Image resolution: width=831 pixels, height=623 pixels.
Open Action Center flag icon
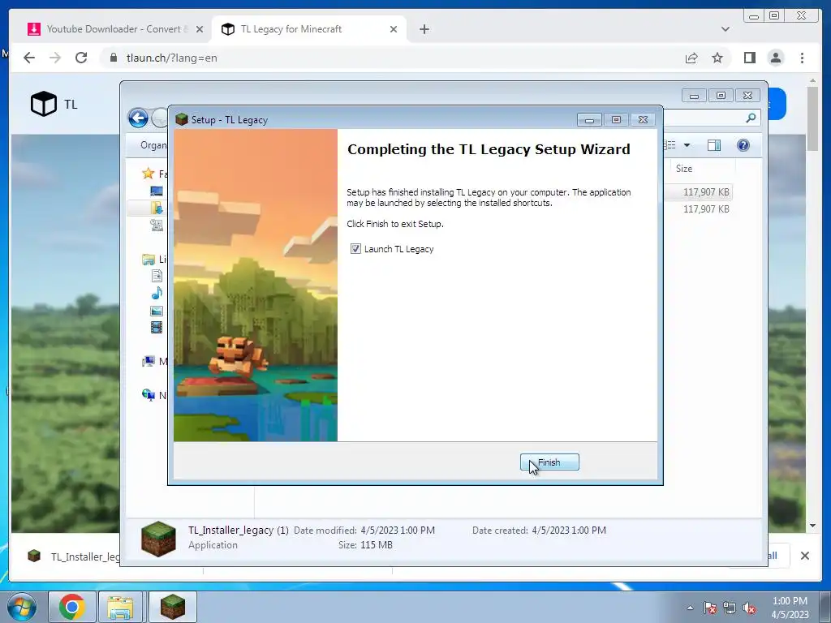tap(709, 608)
